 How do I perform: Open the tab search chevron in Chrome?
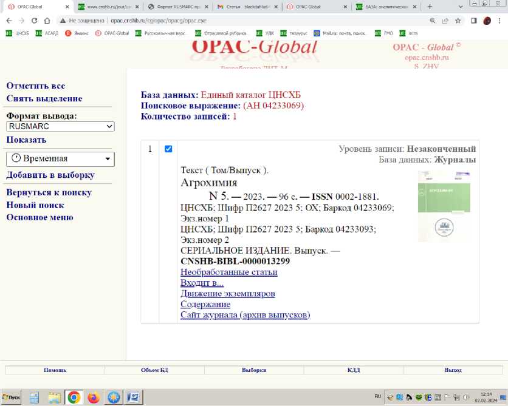[x=461, y=7]
